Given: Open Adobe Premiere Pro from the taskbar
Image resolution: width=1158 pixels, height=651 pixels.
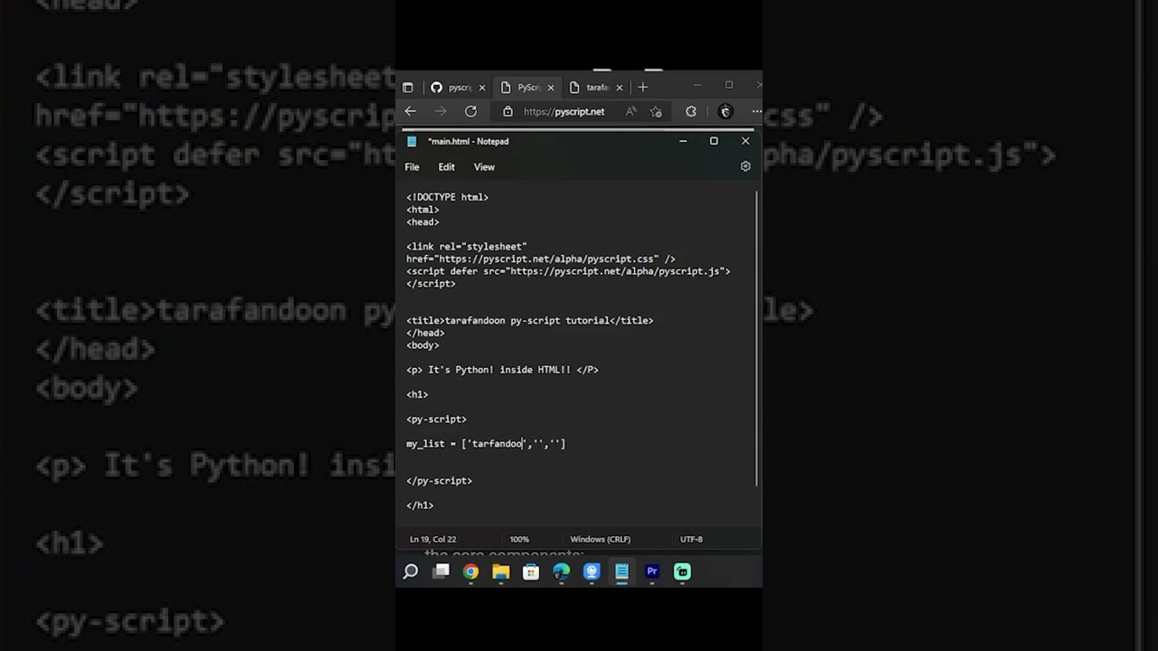Looking at the screenshot, I should pyautogui.click(x=652, y=571).
